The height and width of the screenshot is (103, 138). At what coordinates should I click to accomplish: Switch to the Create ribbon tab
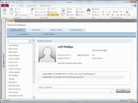[21, 6]
